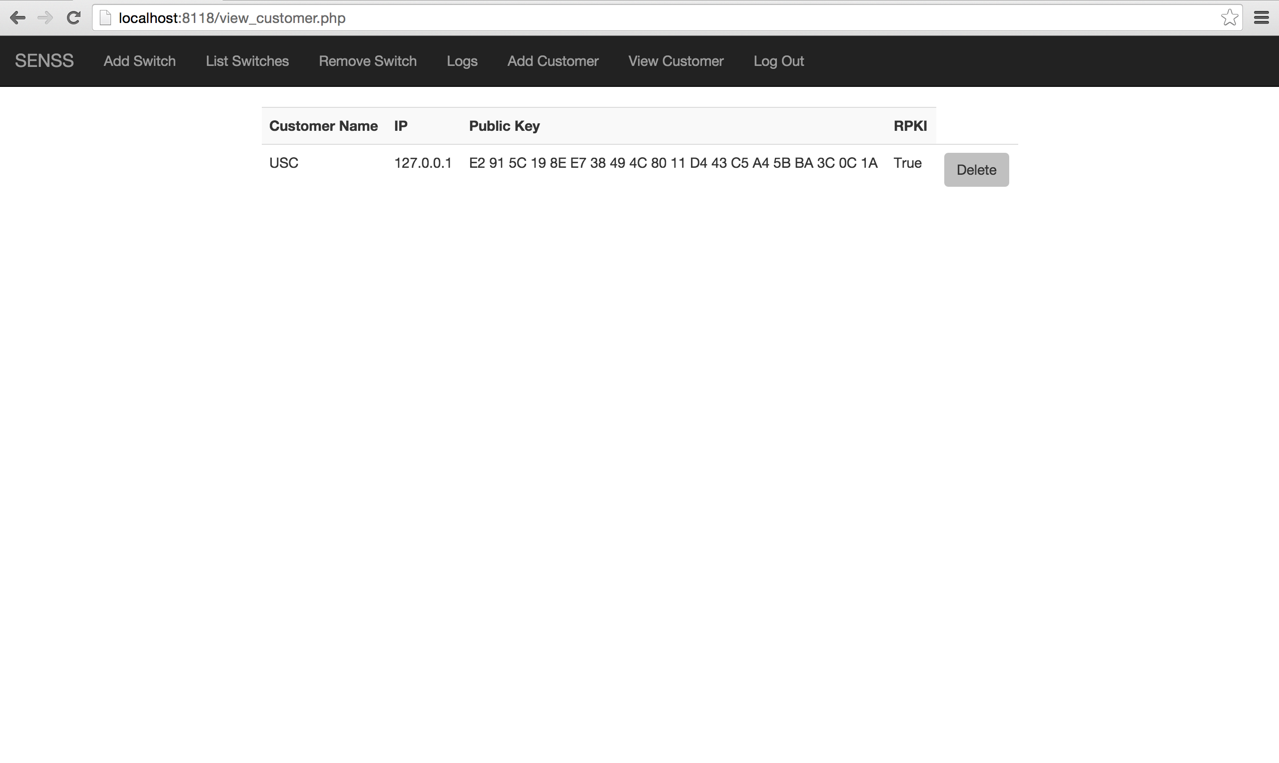
Task: Open the Logs page
Action: pyautogui.click(x=462, y=60)
